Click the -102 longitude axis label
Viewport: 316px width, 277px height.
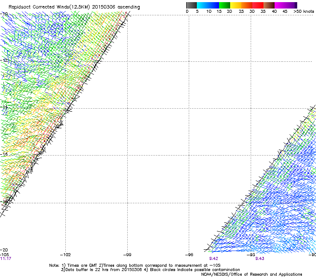(x=65, y=255)
